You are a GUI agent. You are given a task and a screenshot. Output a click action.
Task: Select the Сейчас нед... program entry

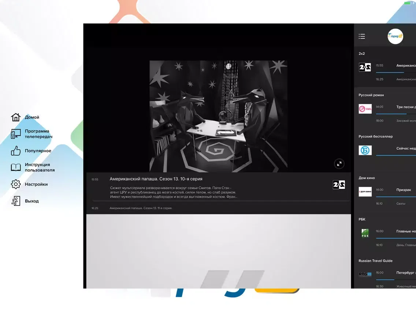(x=406, y=148)
